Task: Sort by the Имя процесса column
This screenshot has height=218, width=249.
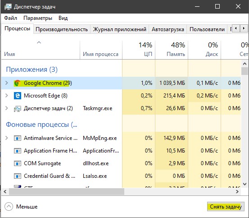Action: point(101,50)
